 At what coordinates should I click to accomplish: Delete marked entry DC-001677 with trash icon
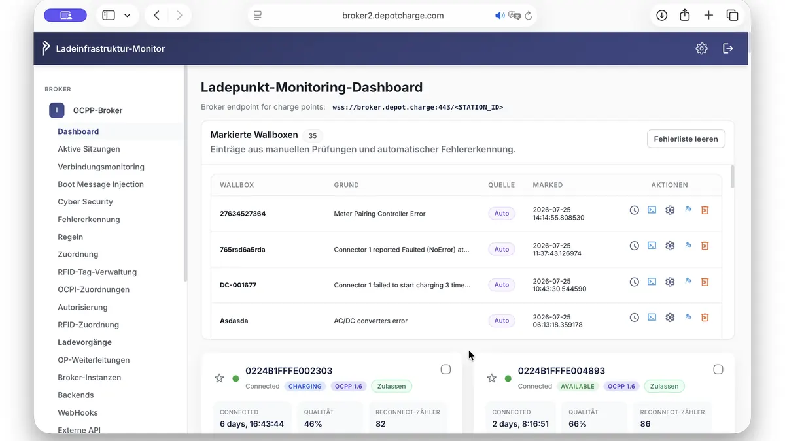705,282
